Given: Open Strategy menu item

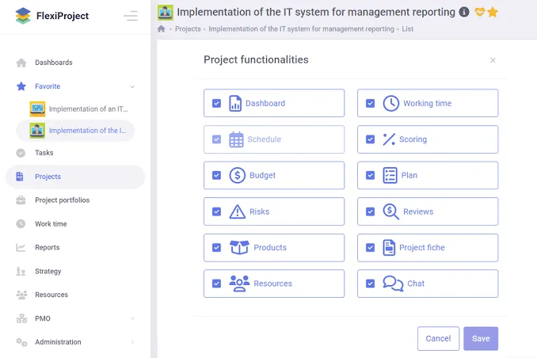Looking at the screenshot, I should click(48, 272).
